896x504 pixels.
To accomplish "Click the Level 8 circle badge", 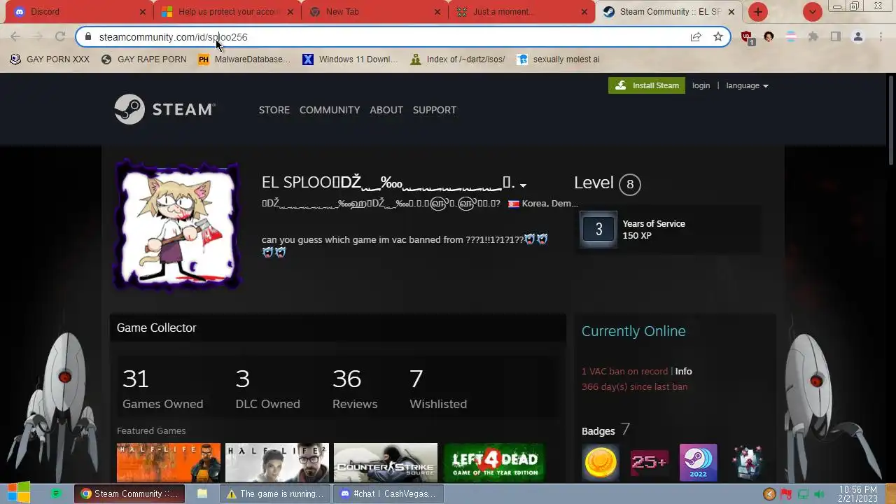I will 630,184.
